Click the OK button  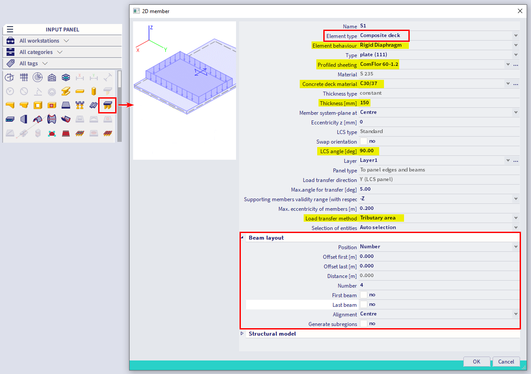point(476,361)
